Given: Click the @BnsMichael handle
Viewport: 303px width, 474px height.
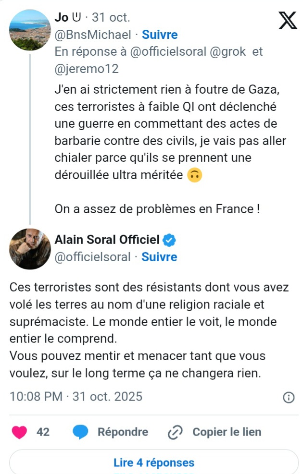Looking at the screenshot, I should (x=93, y=35).
